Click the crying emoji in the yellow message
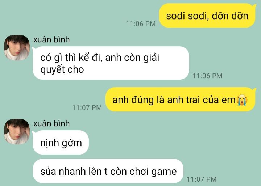261x186 pixels. pyautogui.click(x=242, y=100)
